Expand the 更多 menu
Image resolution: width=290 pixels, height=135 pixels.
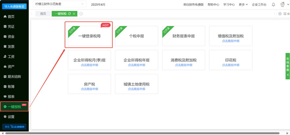click(x=243, y=5)
